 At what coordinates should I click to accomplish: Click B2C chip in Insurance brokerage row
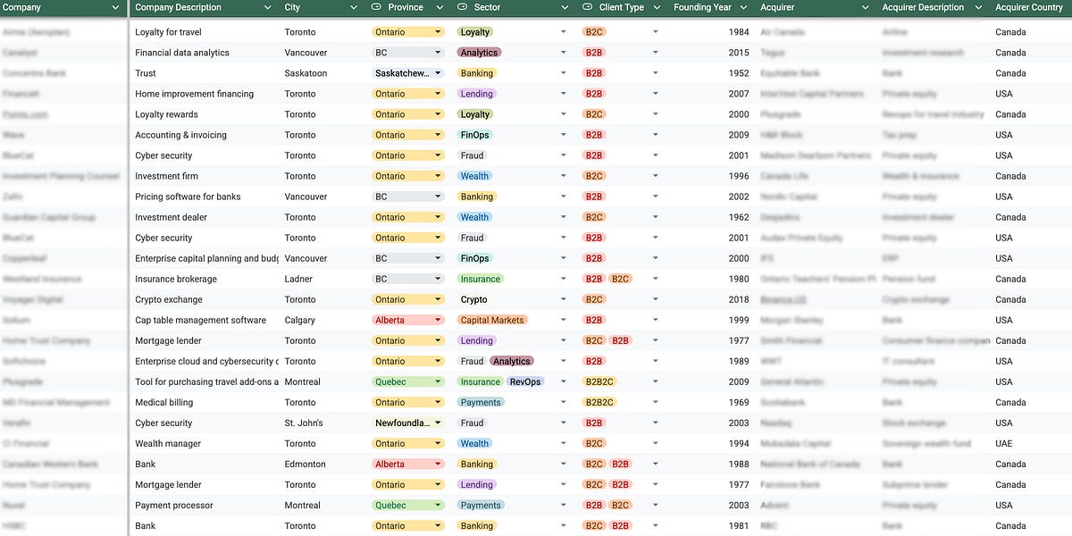click(620, 279)
